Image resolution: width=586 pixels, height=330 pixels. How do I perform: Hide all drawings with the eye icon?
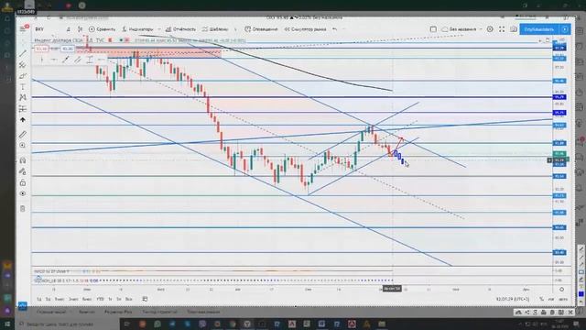23,193
